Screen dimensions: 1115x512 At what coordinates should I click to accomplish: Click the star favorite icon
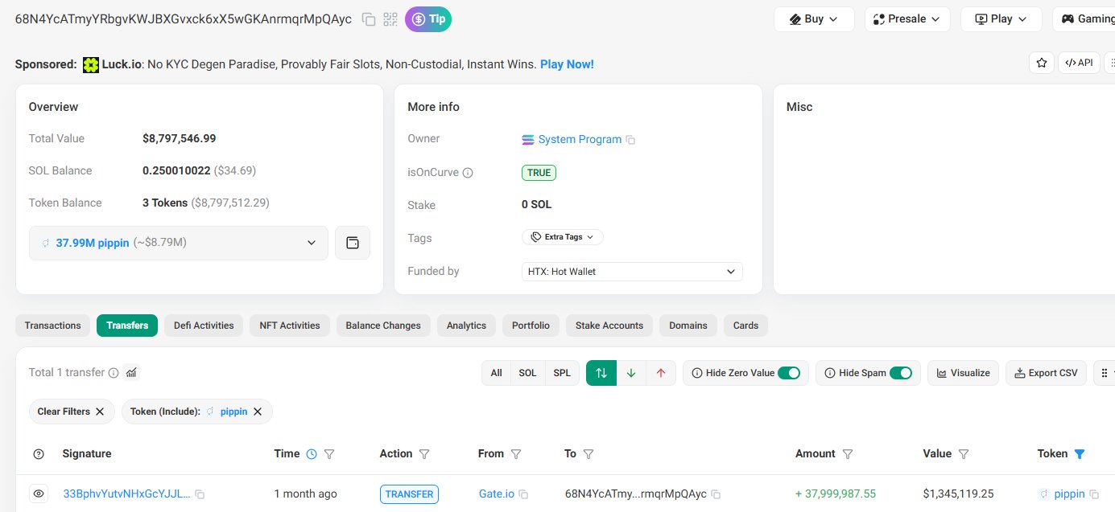coord(1042,63)
